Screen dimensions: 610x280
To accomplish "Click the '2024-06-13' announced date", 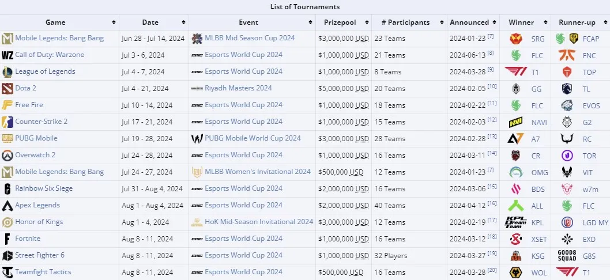I will [468, 55].
